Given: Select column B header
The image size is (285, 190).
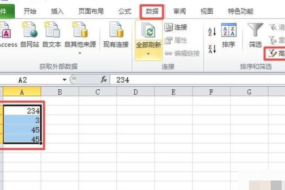Looking at the screenshot, I should [x=60, y=92].
